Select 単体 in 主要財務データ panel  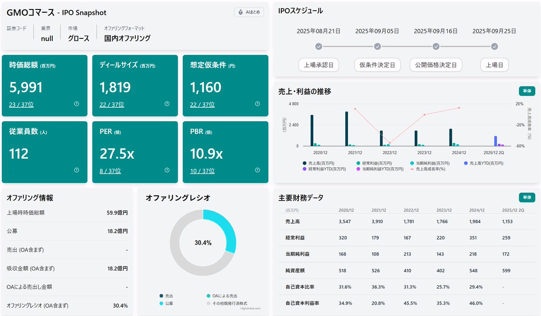(x=527, y=197)
